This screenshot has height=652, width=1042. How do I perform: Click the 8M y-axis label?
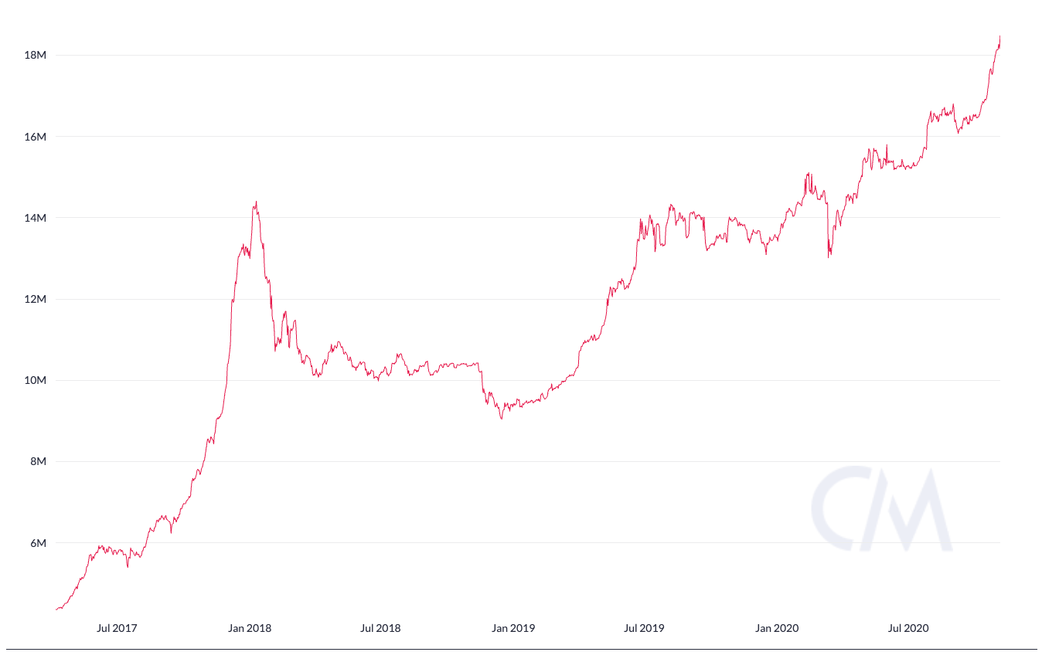coord(39,462)
